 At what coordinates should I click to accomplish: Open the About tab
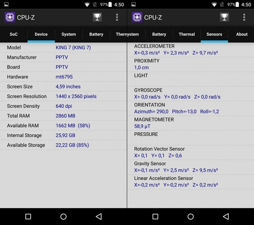click(x=242, y=34)
